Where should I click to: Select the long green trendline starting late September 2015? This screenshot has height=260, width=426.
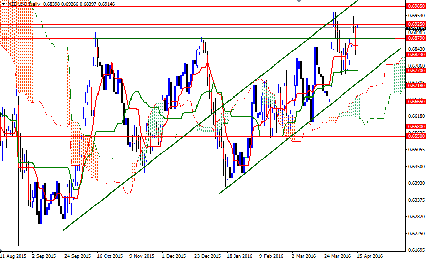pos(211,115)
